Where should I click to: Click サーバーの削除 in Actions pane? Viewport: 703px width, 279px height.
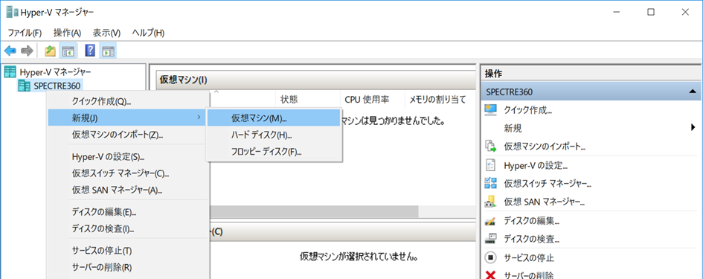pos(529,275)
